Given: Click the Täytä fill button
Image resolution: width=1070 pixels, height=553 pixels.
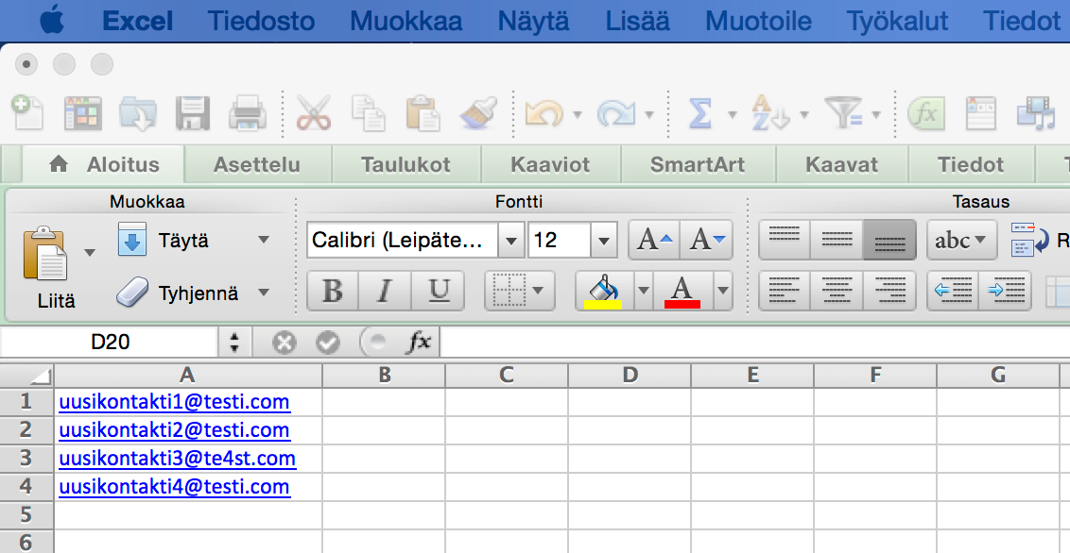Looking at the screenshot, I should pyautogui.click(x=164, y=240).
